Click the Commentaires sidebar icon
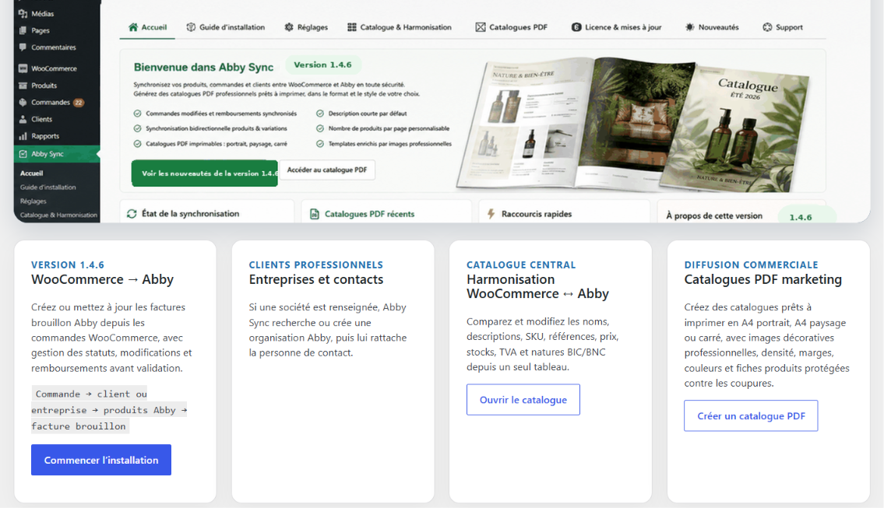 pos(23,47)
